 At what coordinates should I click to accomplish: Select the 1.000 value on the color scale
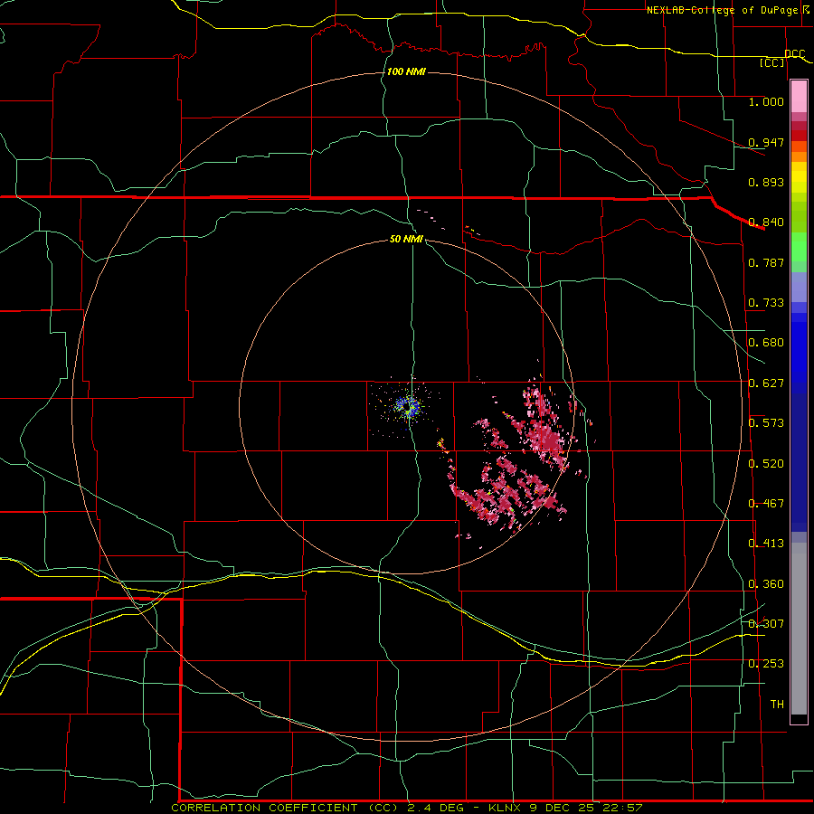pyautogui.click(x=766, y=101)
